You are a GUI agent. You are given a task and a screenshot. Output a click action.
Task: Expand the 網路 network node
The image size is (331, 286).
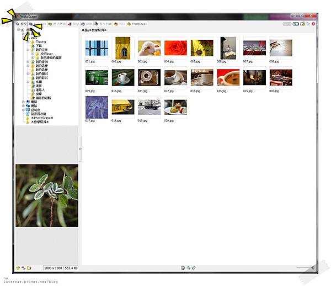[x=23, y=106]
